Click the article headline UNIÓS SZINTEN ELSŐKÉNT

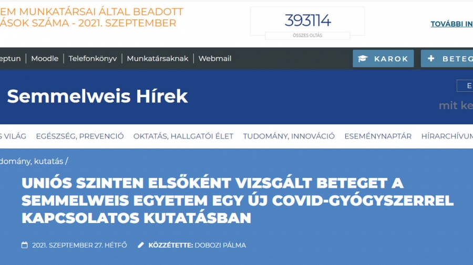pos(238,200)
